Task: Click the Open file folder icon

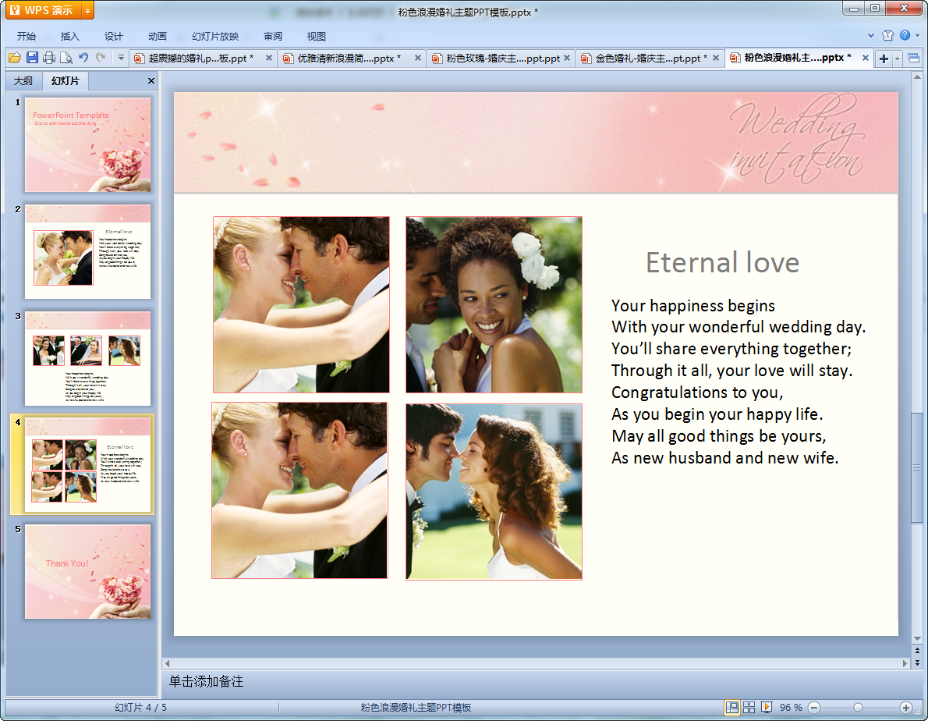Action: (x=14, y=58)
